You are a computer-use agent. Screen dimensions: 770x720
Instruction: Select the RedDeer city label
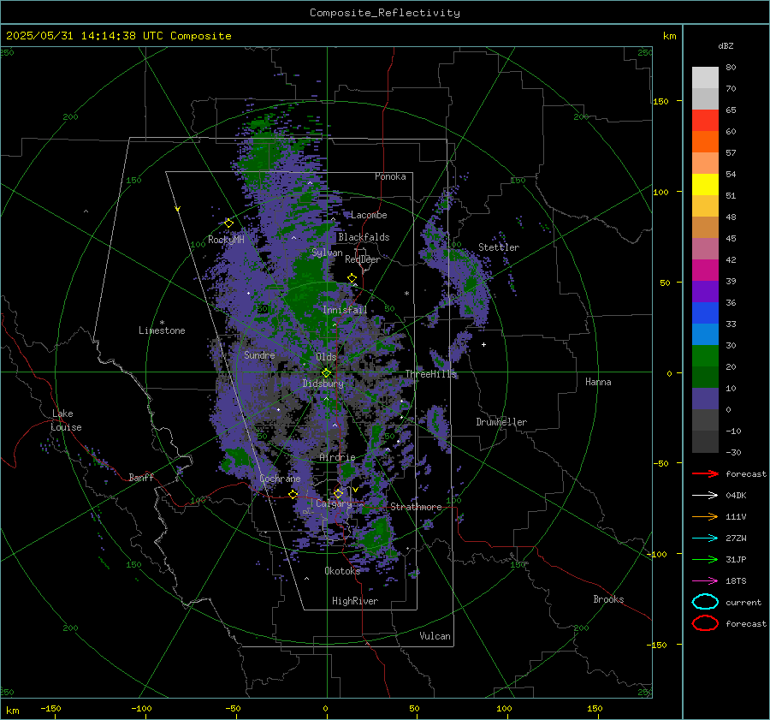point(363,259)
